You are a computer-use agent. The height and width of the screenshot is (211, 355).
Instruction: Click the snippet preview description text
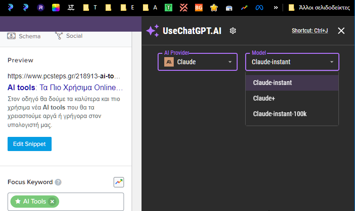point(64,112)
